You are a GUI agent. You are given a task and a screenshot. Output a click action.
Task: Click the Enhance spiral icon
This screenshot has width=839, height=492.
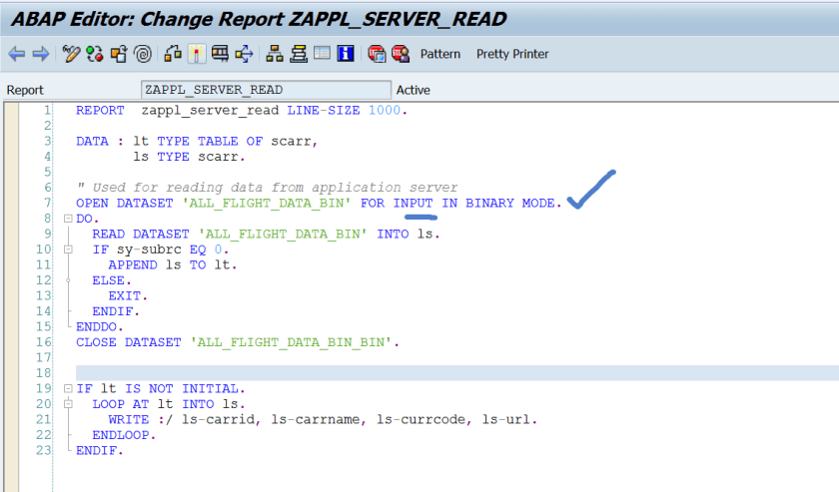pyautogui.click(x=143, y=54)
